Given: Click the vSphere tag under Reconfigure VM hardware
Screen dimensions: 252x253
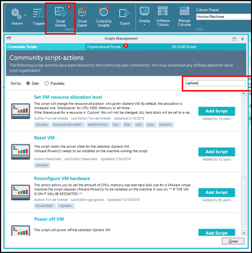Looking at the screenshot, I should pos(65,206).
